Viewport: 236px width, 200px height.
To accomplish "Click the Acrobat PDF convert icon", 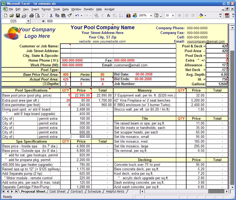I will [x=227, y=15].
